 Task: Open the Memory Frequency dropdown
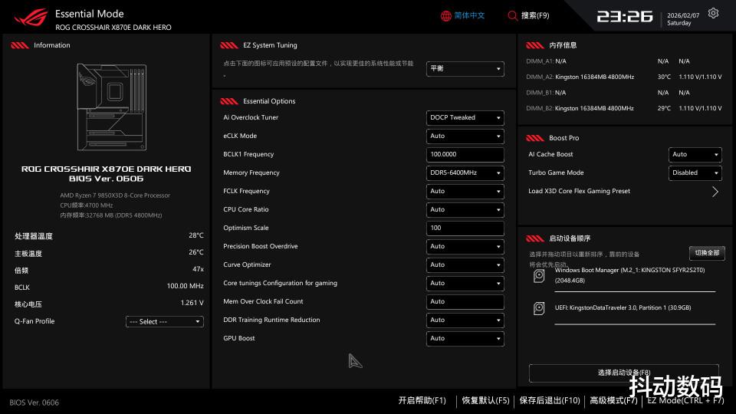tap(465, 172)
